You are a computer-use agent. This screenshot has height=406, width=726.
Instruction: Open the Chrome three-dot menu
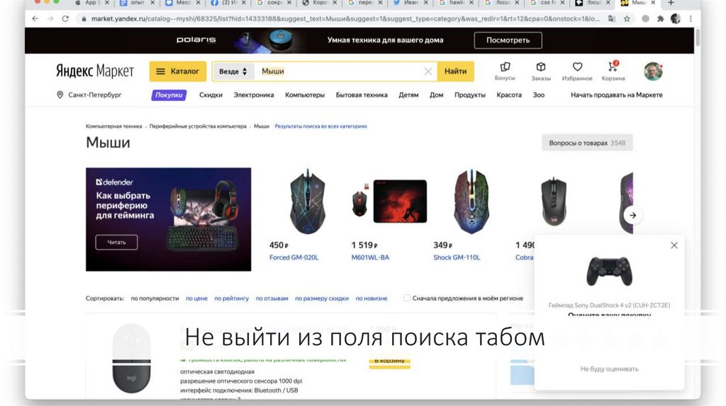(x=691, y=19)
